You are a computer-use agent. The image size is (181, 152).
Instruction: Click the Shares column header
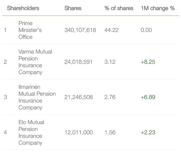click(73, 8)
